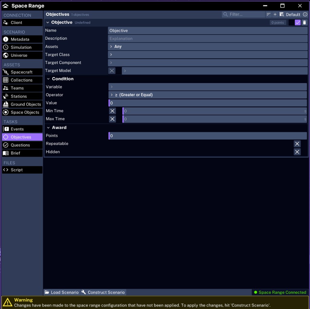Click the Brief book icon
The image size is (310, 309).
(6, 153)
